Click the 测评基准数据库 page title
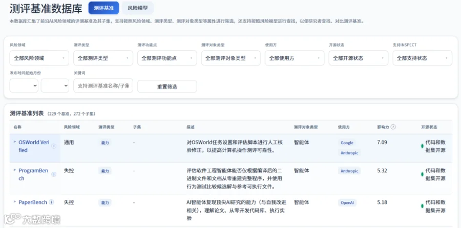This screenshot has height=228, width=461. click(46, 9)
